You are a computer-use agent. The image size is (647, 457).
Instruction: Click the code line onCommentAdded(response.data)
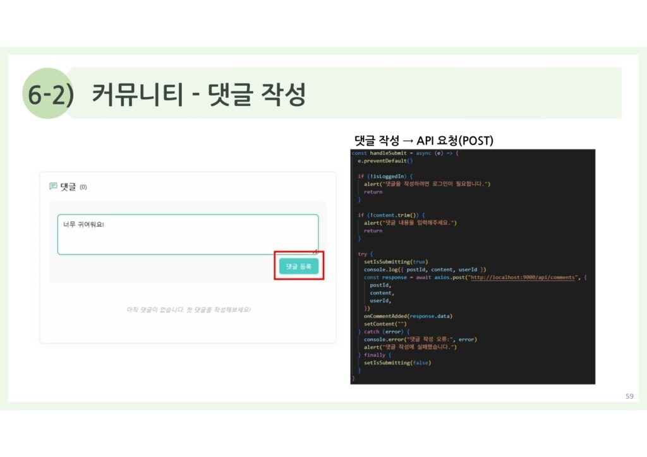(408, 316)
